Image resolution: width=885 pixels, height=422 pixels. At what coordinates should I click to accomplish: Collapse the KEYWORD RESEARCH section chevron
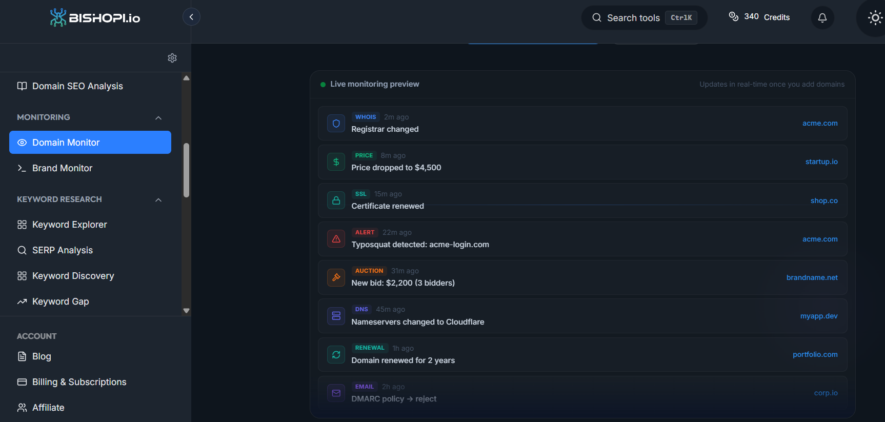(158, 199)
